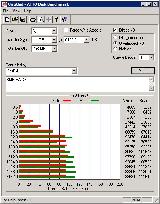Save results with the floppy disk icon

pos(23,20)
